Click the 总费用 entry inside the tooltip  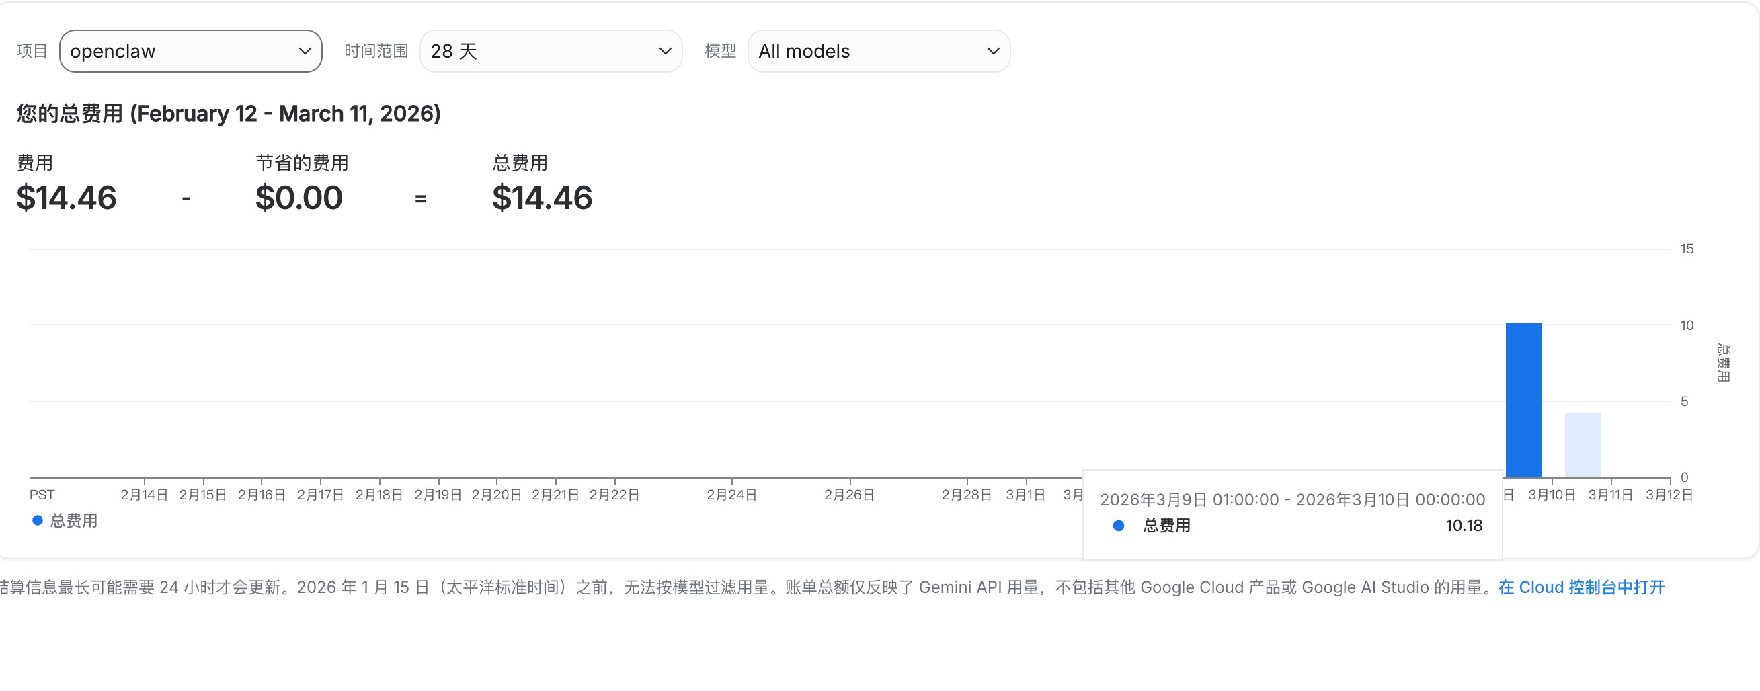point(1166,526)
